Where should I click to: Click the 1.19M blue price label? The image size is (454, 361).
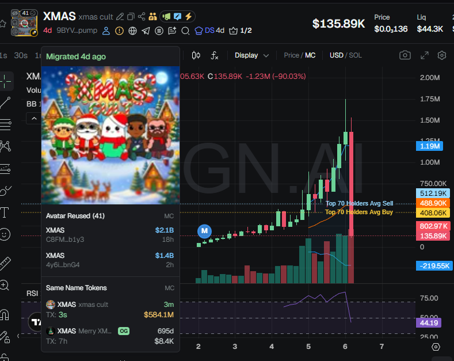tap(430, 146)
